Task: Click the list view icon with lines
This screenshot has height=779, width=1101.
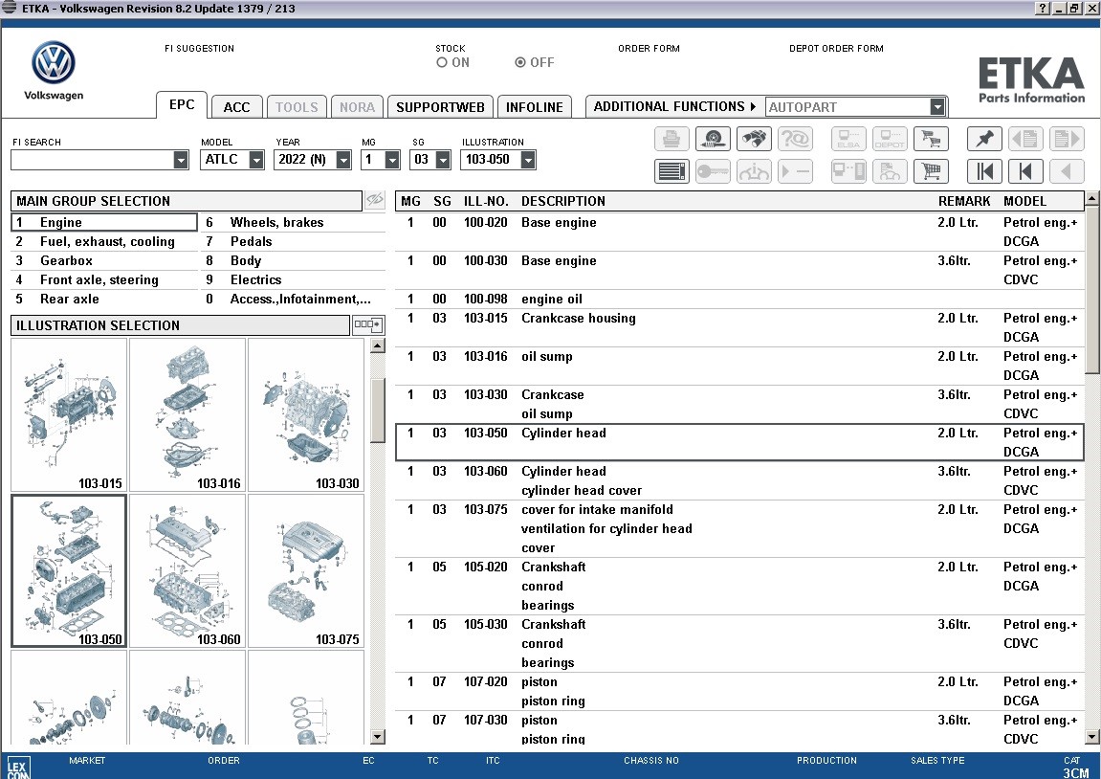Action: pos(672,170)
